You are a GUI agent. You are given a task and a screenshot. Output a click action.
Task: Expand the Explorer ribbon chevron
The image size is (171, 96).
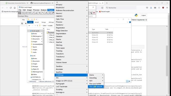(x=128, y=22)
